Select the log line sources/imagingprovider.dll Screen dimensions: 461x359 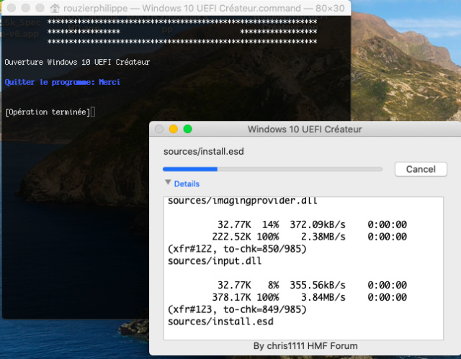(242, 201)
